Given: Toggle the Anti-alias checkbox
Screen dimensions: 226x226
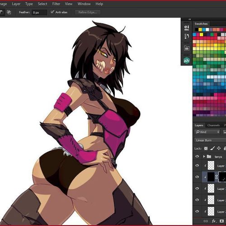Looking at the screenshot, I should 52,12.
